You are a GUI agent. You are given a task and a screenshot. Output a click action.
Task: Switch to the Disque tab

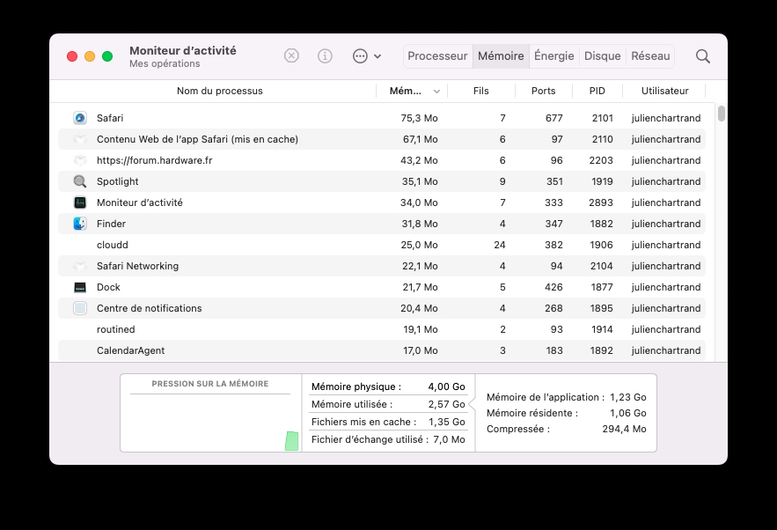tap(602, 56)
